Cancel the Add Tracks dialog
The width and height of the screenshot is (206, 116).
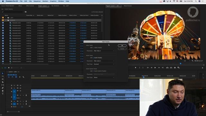click(122, 49)
